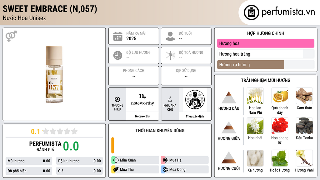320x180 pixels.
Task: Click the Noteworthy brand logo
Action: click(x=142, y=100)
